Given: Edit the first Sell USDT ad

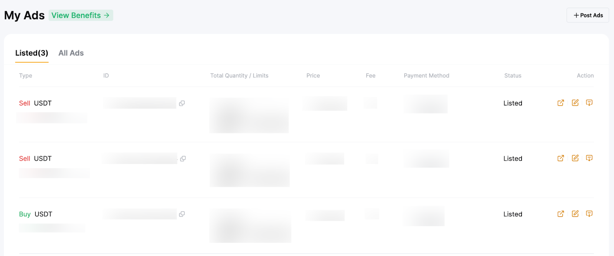Looking at the screenshot, I should click(x=575, y=103).
